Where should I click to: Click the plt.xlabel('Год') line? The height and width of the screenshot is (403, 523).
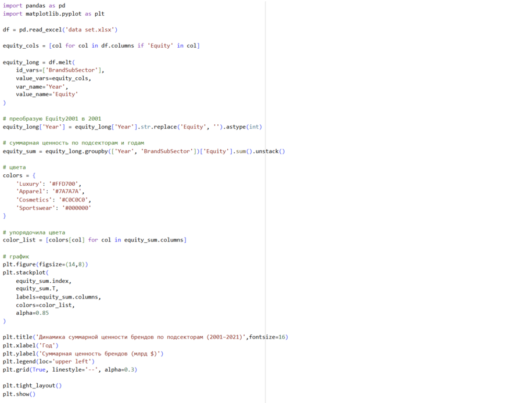pyautogui.click(x=31, y=346)
